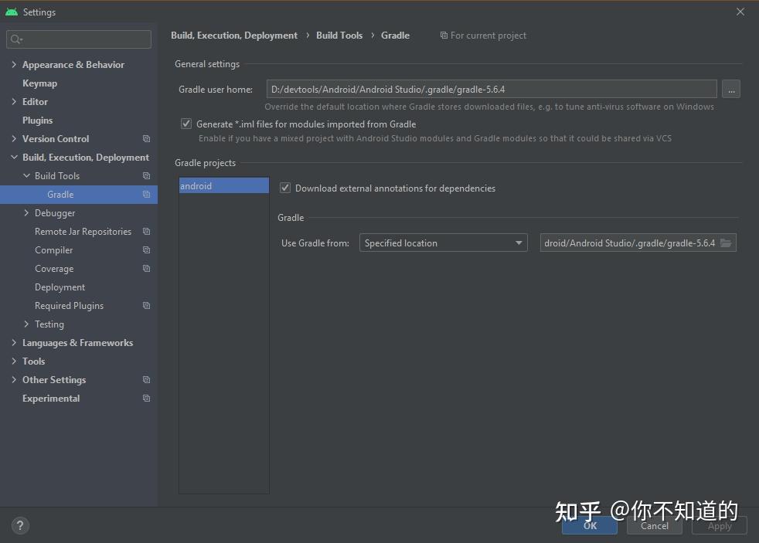759x543 pixels.
Task: Open Build Tools via the breadcrumb
Action: coord(339,35)
